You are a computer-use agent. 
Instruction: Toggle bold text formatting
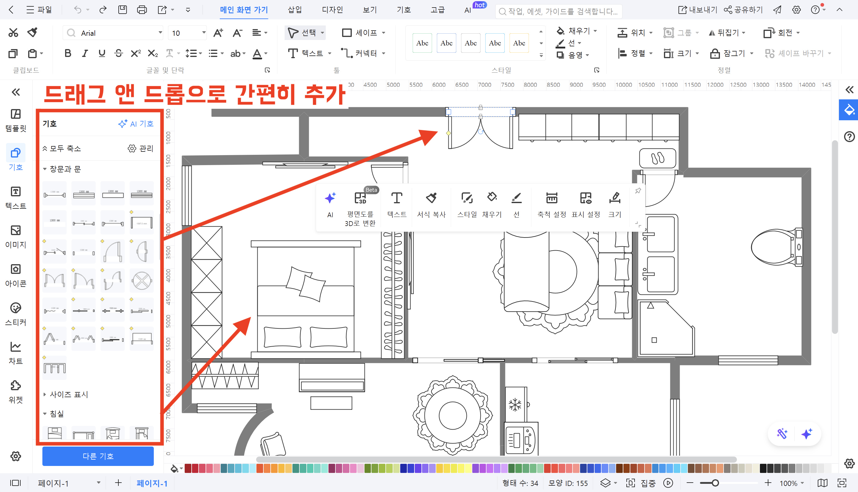coord(68,53)
